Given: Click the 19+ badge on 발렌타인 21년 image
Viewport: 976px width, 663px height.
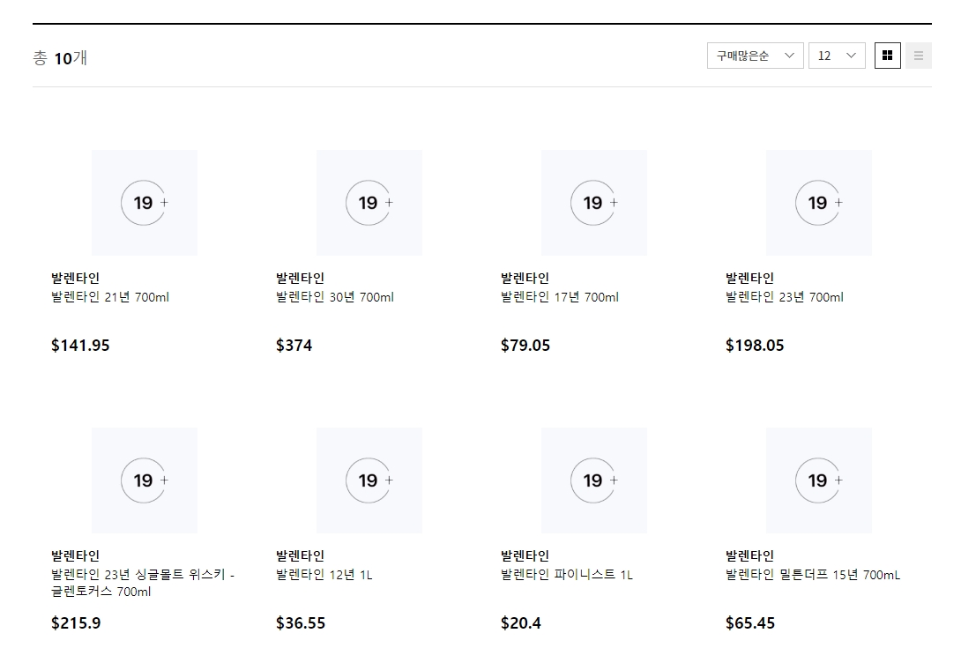Looking at the screenshot, I should pyautogui.click(x=144, y=202).
